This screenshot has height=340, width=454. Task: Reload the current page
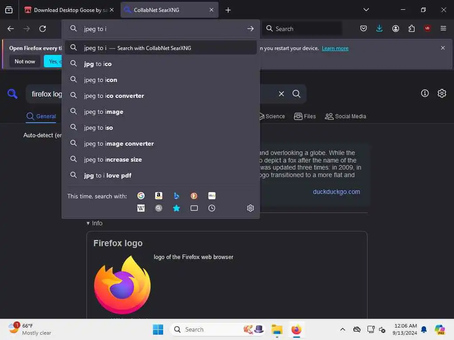[43, 29]
